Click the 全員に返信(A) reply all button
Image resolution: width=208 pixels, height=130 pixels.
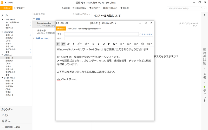pos(79,8)
